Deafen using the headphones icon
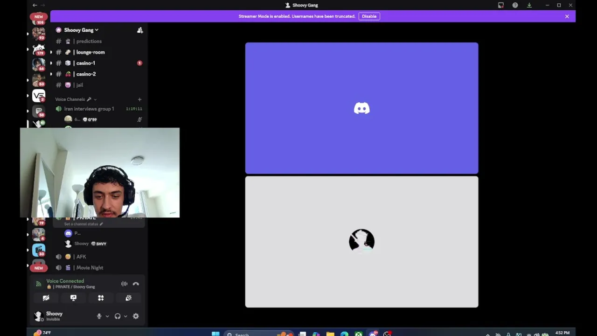 (118, 316)
